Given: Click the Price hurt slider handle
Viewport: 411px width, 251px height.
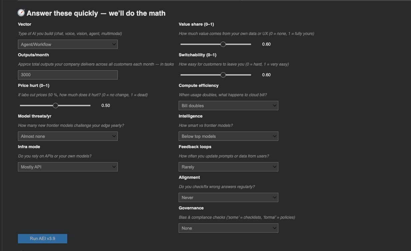Looking at the screenshot, I should click(56, 106).
